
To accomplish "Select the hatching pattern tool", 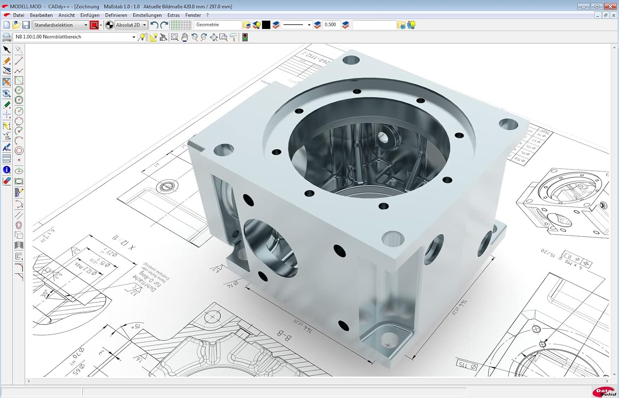I will [x=7, y=159].
